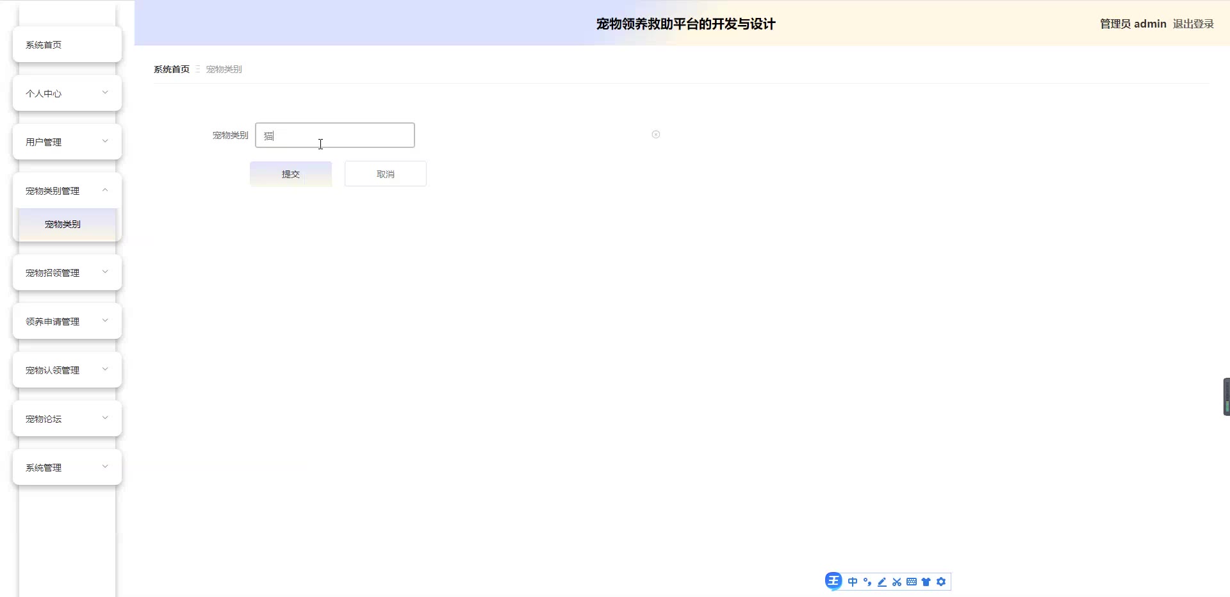Image resolution: width=1230 pixels, height=597 pixels.
Task: Open the skin (shirt) icon in IME toolbar
Action: click(x=926, y=582)
